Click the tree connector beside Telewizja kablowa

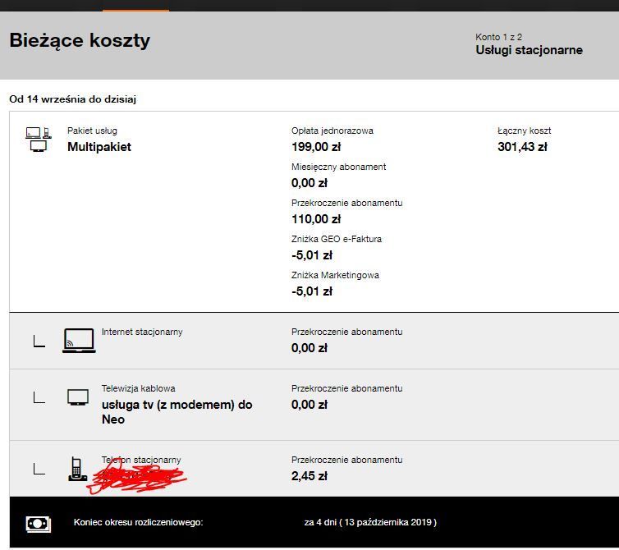[39, 397]
